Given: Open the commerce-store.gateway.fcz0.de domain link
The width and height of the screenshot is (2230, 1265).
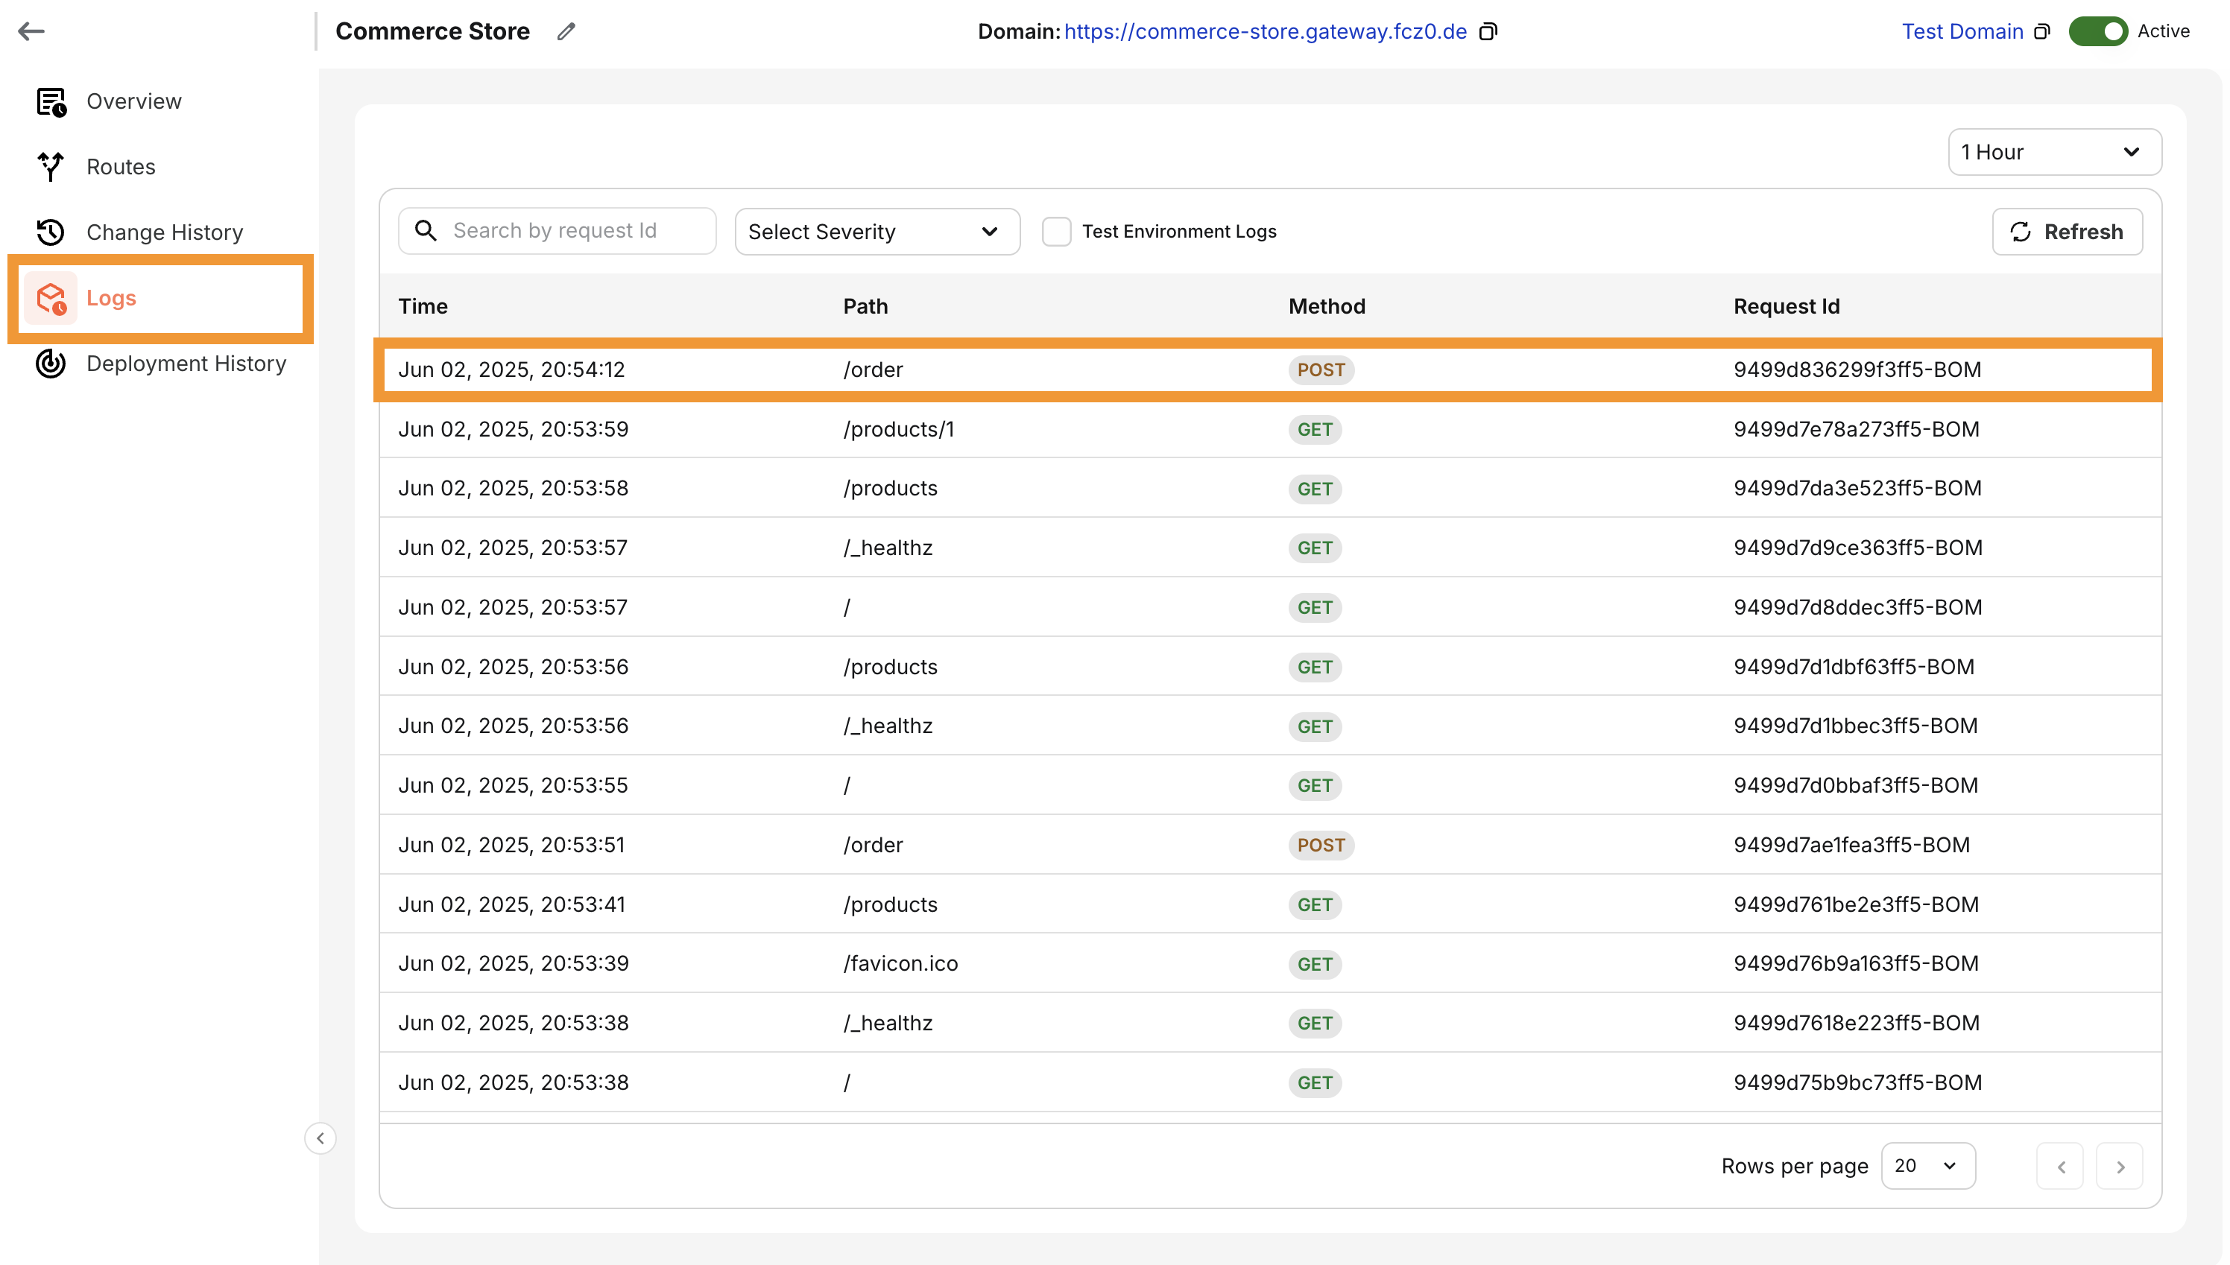Looking at the screenshot, I should [x=1266, y=31].
